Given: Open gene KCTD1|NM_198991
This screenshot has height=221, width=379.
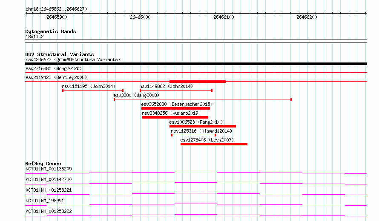Looking at the screenshot, I should click(45, 201).
